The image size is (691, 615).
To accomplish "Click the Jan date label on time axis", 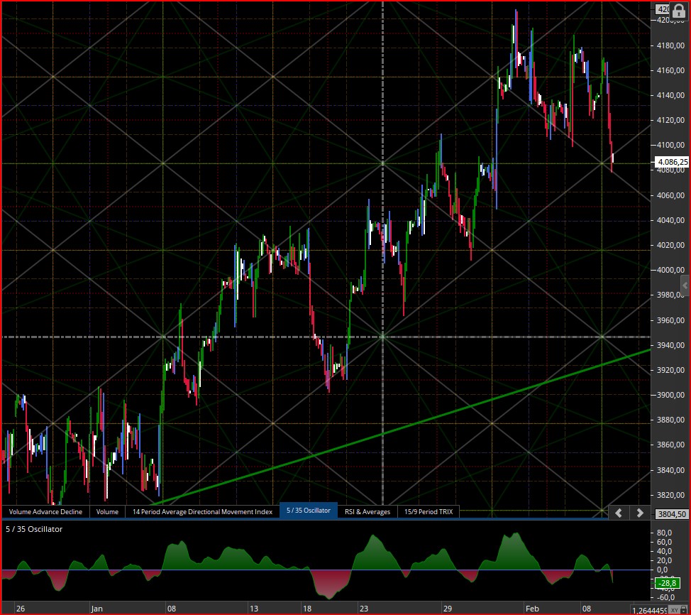I will click(x=96, y=609).
